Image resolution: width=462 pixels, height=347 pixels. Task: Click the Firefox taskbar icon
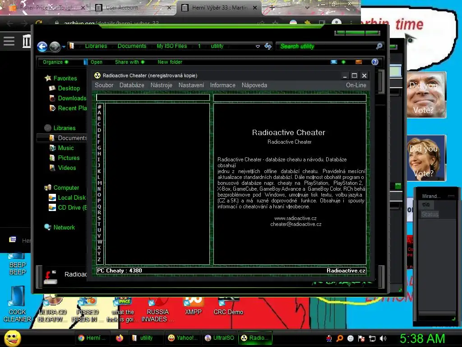pos(119,338)
